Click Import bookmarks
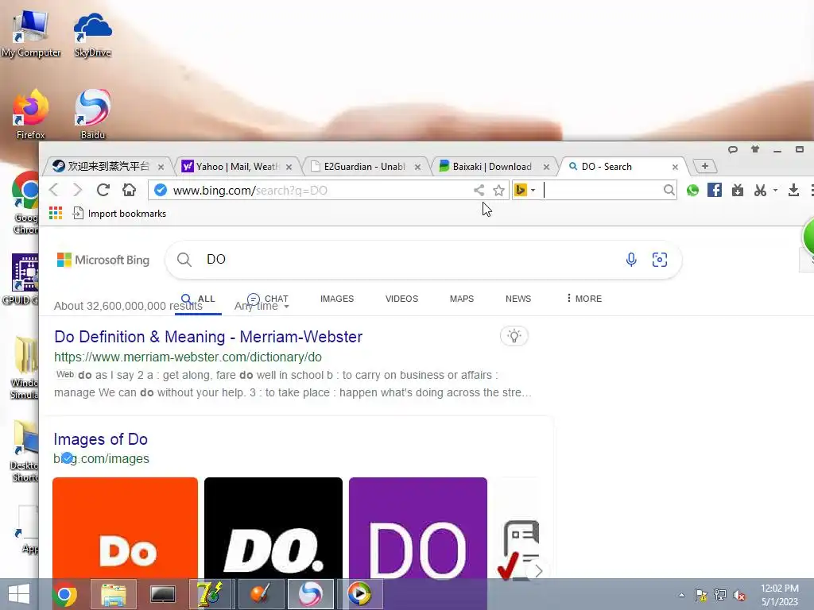Image resolution: width=814 pixels, height=610 pixels. [x=119, y=213]
